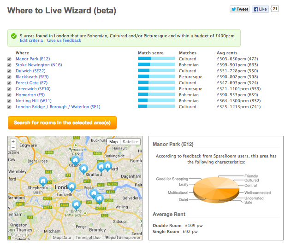Image resolution: width=291 pixels, height=245 pixels.
Task: Click the Manor Park match score bar
Action: click(x=156, y=58)
